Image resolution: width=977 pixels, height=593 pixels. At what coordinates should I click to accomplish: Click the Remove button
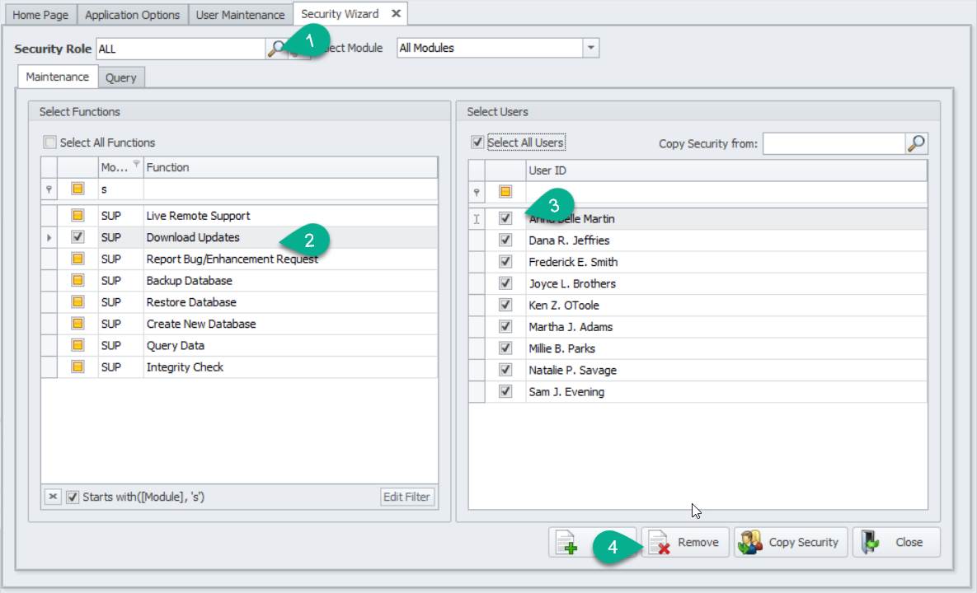click(x=685, y=543)
